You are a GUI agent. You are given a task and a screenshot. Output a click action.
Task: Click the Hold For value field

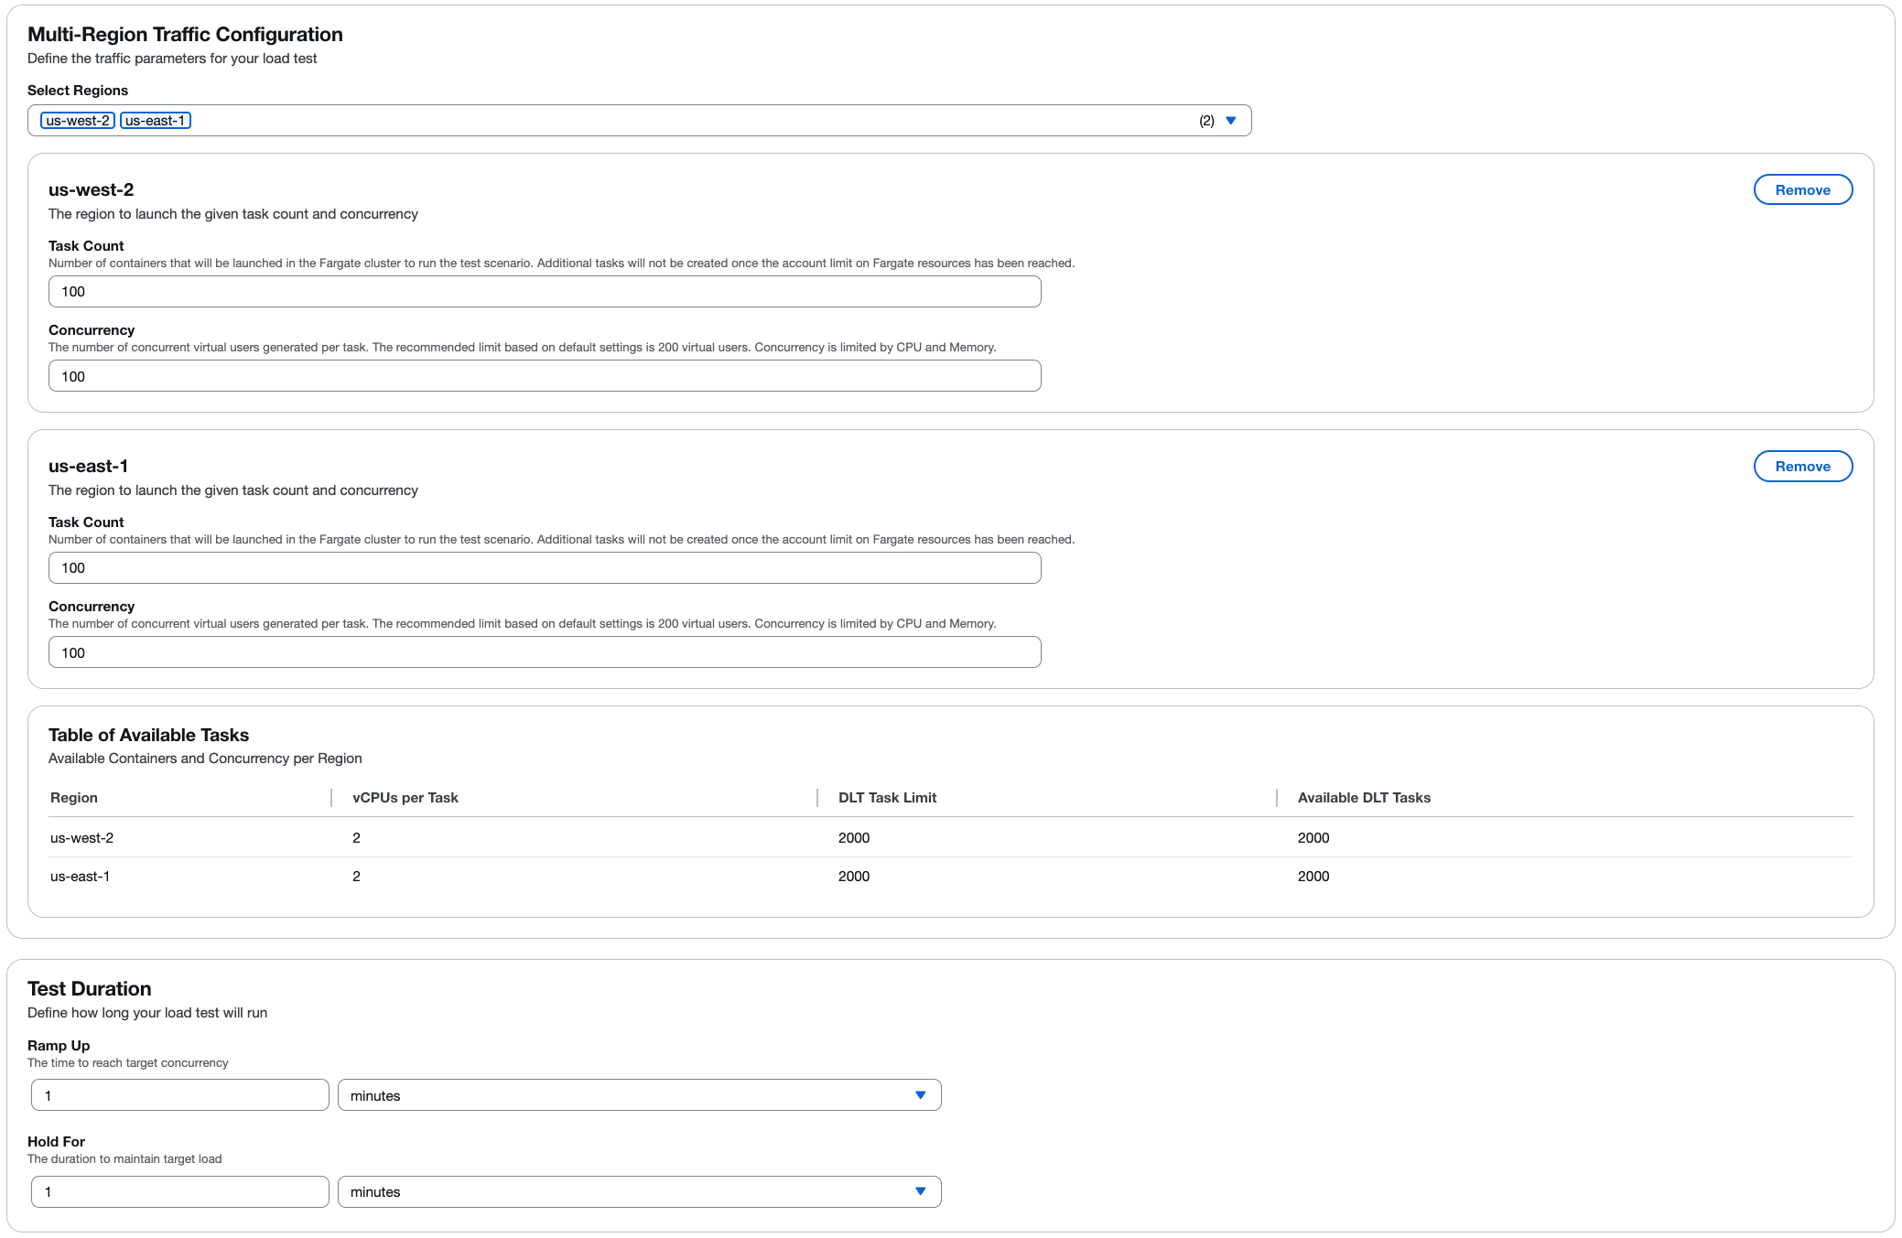pos(179,1191)
